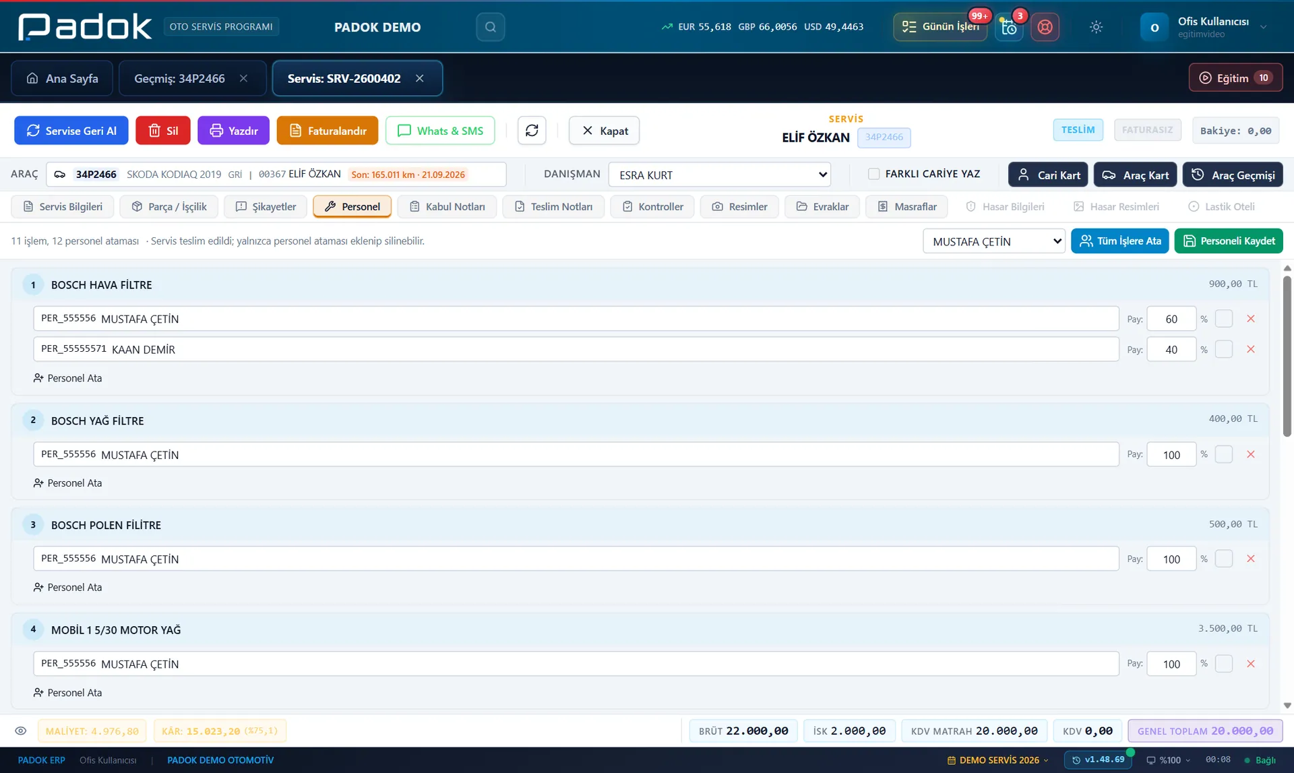Open the reminders icon with badge 3
This screenshot has width=1294, height=773.
coord(1009,28)
